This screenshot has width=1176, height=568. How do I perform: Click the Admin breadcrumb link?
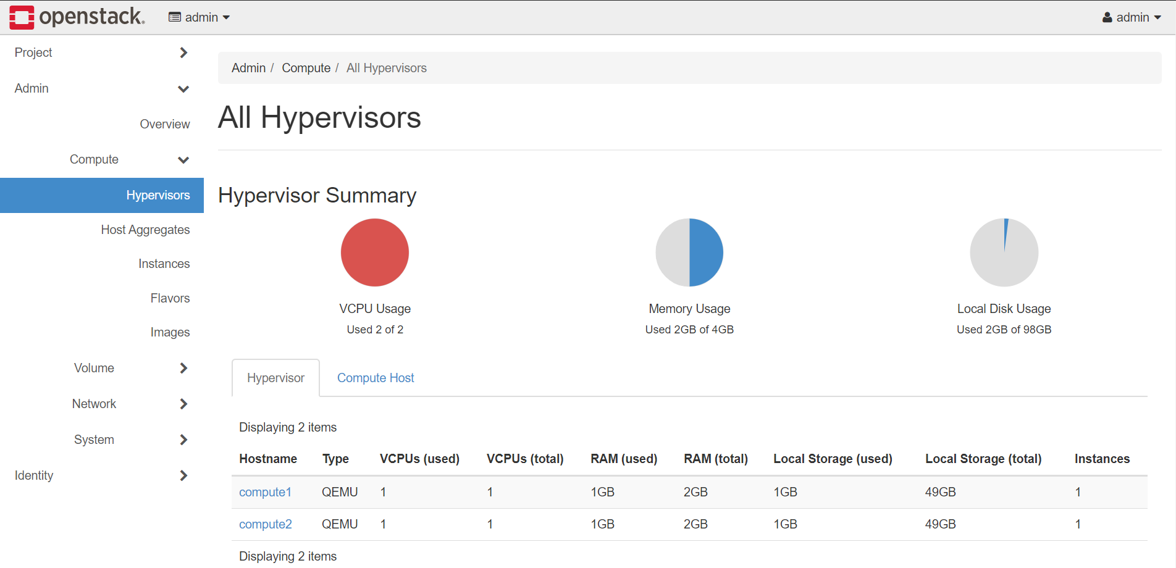[x=248, y=68]
